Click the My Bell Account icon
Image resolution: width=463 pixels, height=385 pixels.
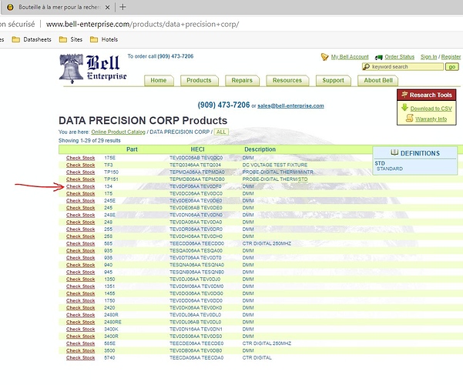(324, 57)
